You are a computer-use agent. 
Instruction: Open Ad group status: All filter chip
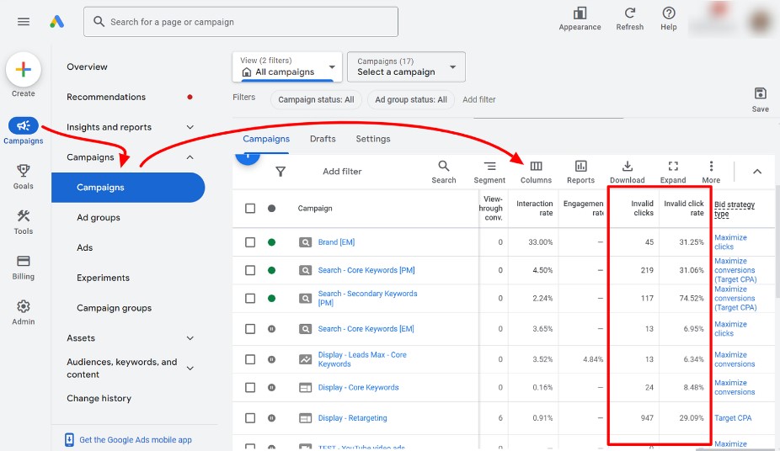pyautogui.click(x=411, y=100)
